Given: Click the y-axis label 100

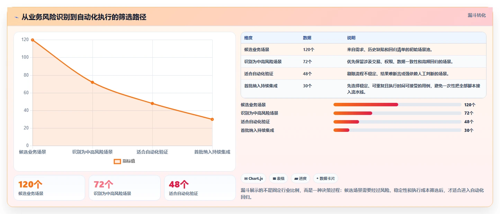Looking at the screenshot, I should click(25, 58).
